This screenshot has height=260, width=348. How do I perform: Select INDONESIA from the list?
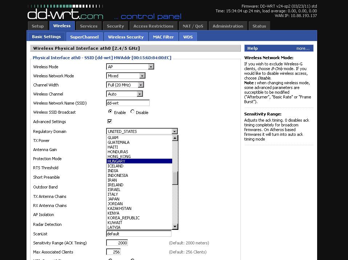pyautogui.click(x=139, y=175)
